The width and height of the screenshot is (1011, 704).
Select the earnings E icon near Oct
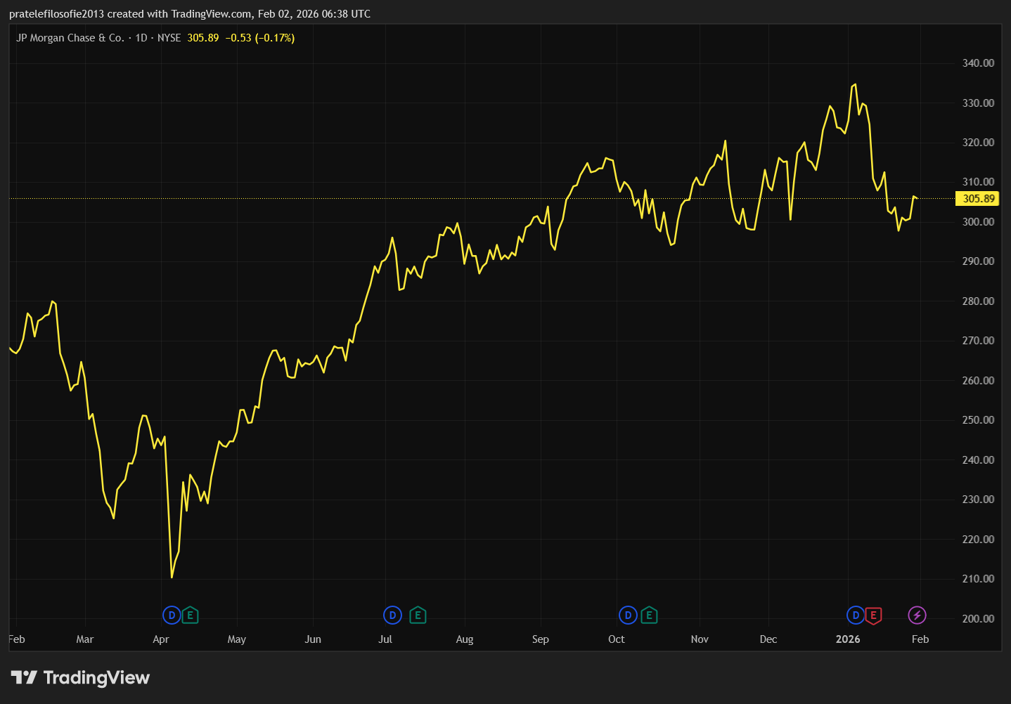649,615
